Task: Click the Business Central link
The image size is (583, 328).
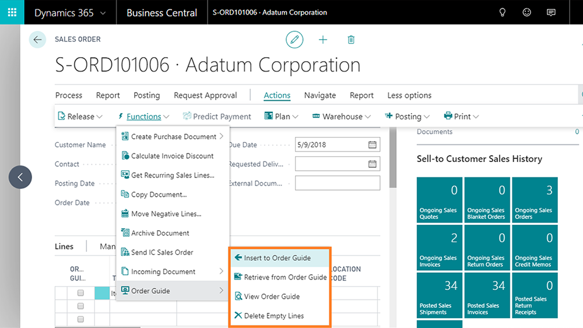Action: (x=161, y=13)
